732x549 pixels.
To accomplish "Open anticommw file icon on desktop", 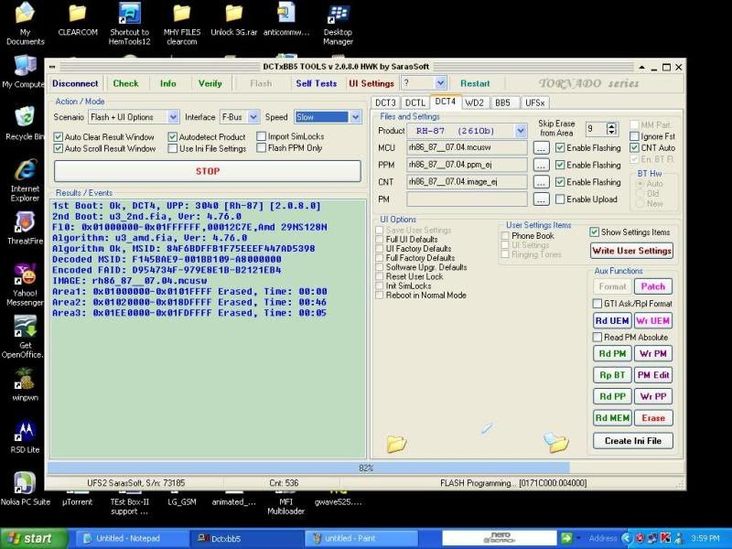I will (286, 19).
